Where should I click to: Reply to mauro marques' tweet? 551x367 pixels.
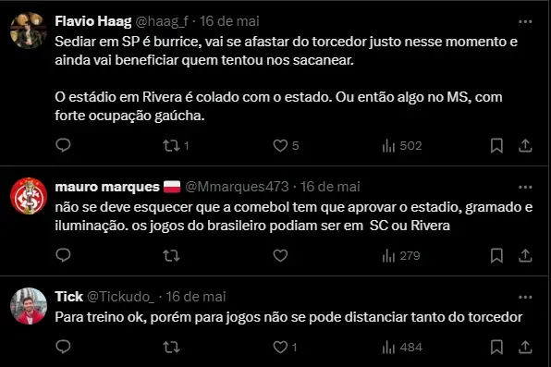[x=63, y=255]
